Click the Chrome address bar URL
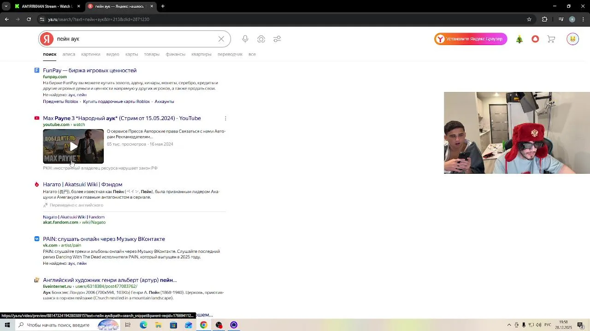590x331 pixels. [99, 19]
